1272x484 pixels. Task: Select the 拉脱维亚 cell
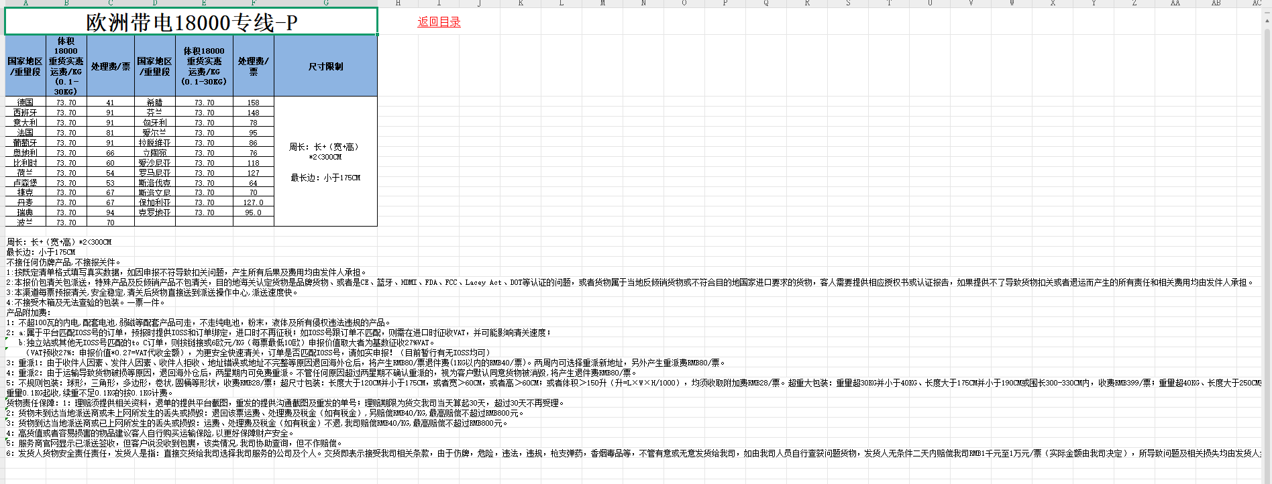pyautogui.click(x=155, y=143)
